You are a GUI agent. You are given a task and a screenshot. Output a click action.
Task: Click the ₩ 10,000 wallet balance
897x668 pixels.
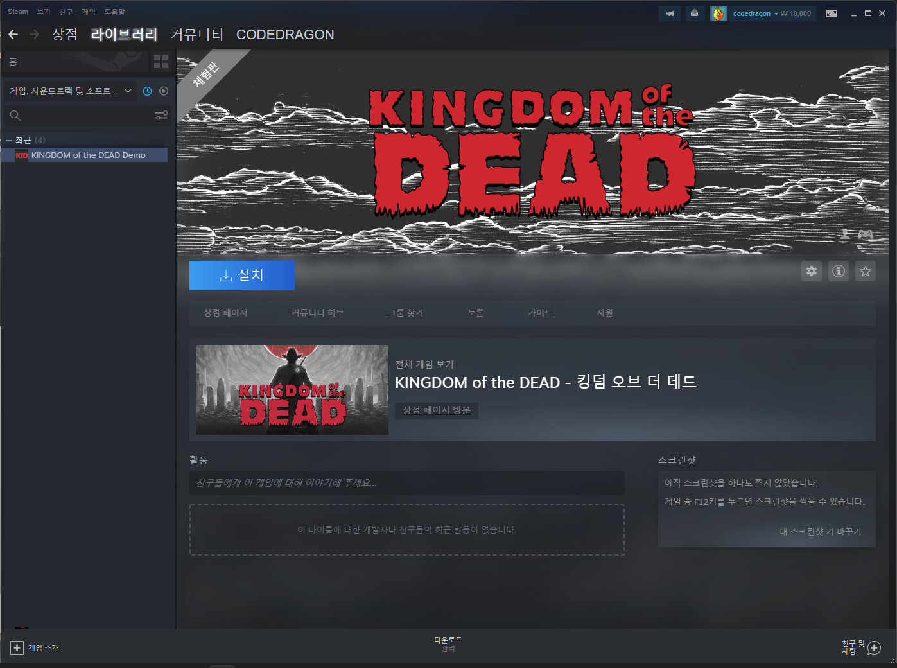coord(796,13)
